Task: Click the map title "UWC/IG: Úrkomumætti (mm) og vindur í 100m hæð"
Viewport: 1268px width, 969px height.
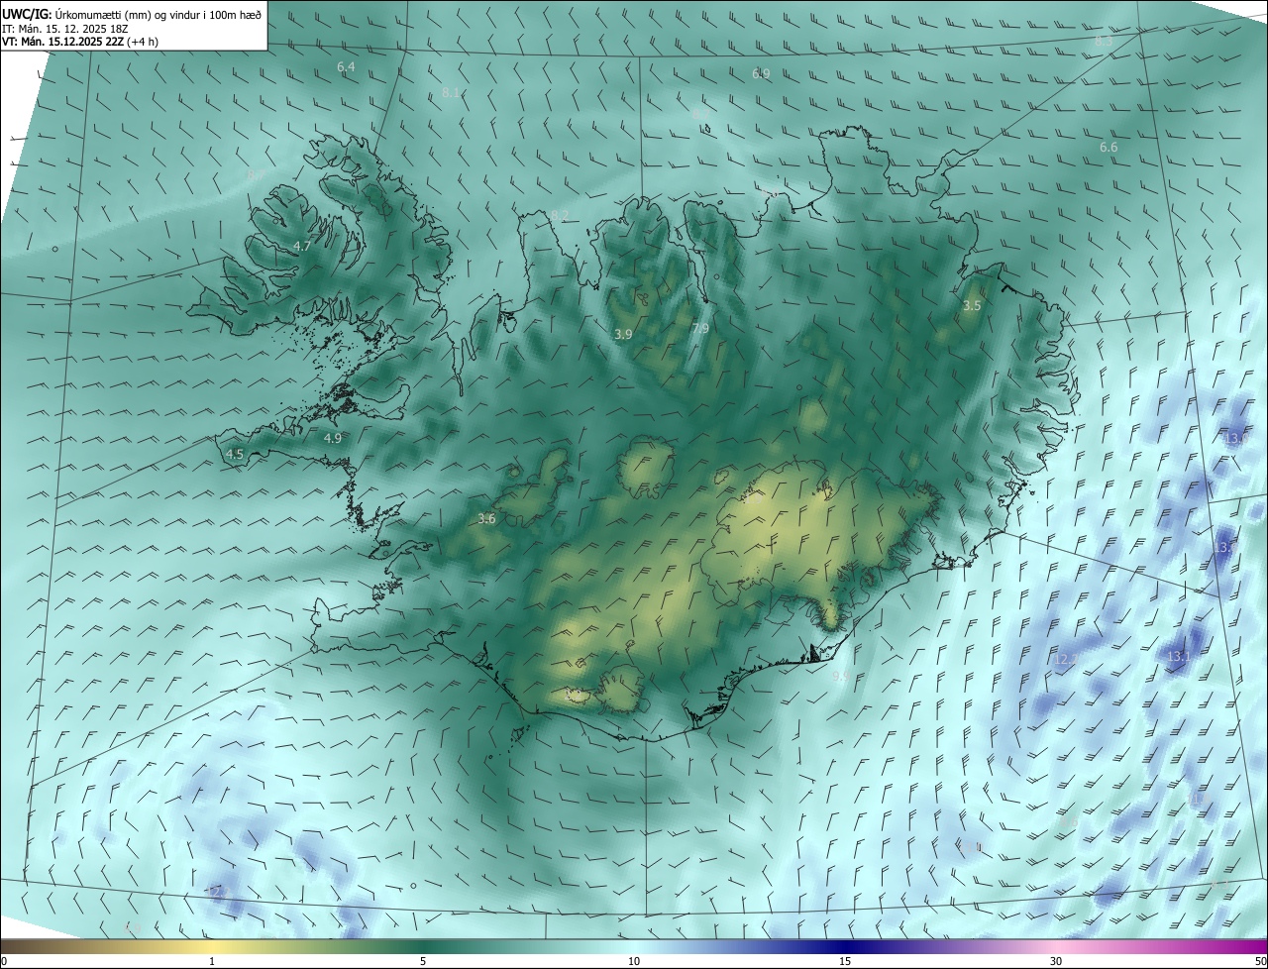Action: click(x=132, y=14)
